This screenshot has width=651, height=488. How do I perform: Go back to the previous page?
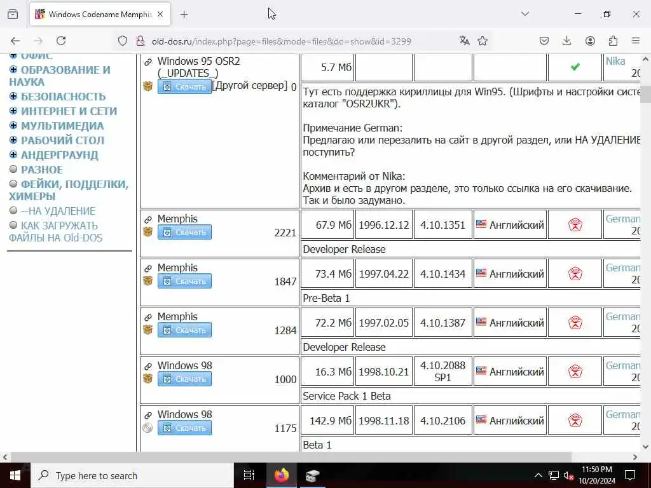pos(15,41)
